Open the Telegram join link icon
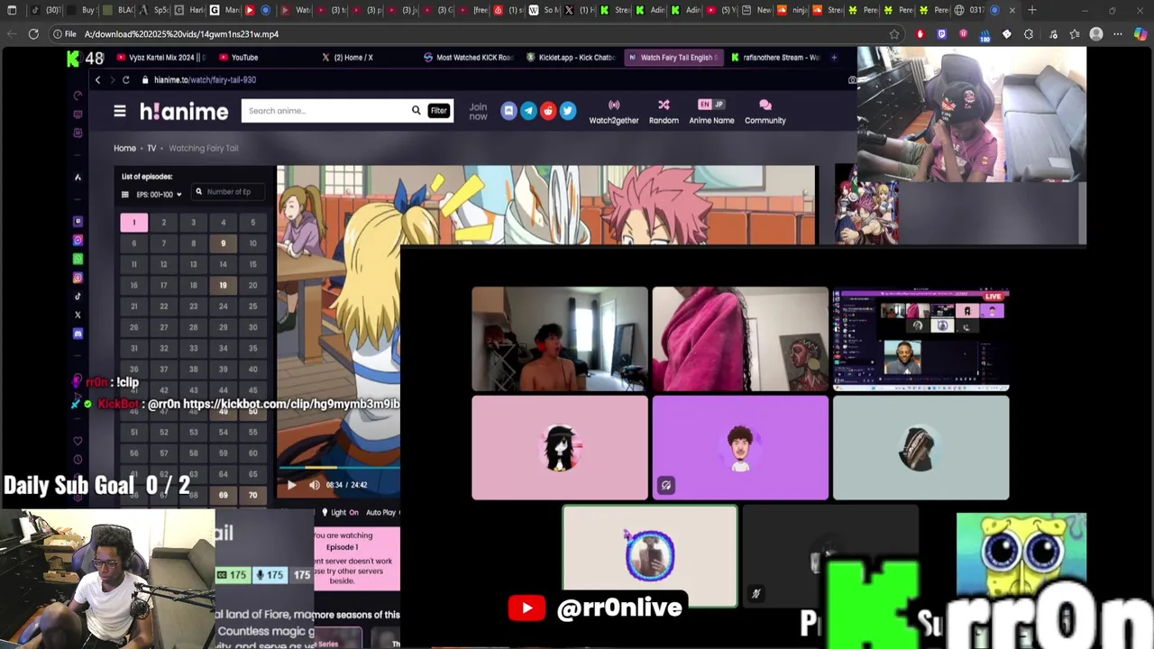This screenshot has height=649, width=1154. click(x=528, y=111)
